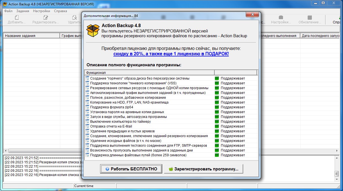Click log entry dated 22.09.2023 15:22:11
Viewport: 343px width, 191px height.
[42, 166]
